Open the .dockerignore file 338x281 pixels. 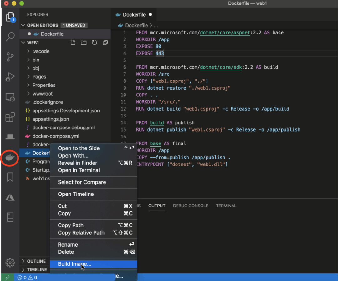point(48,102)
